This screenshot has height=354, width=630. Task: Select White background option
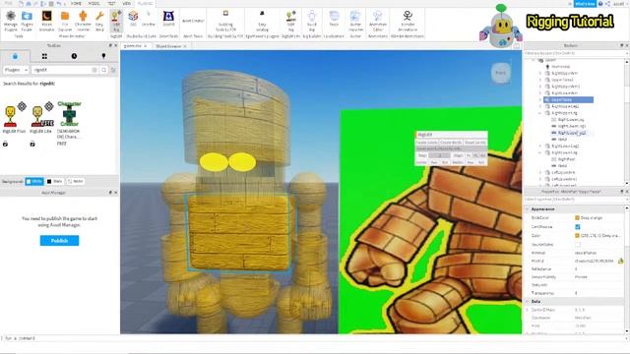(x=34, y=181)
